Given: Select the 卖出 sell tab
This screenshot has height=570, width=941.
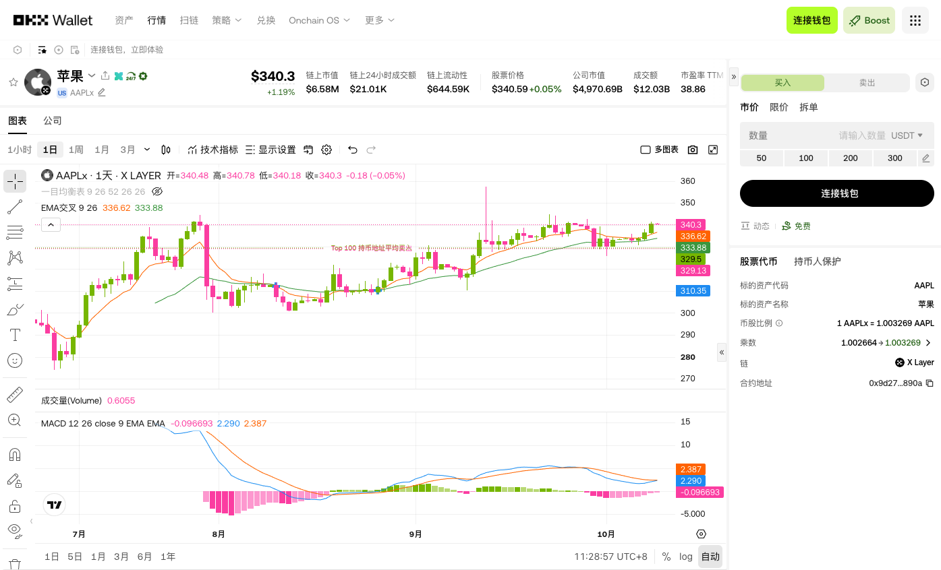Looking at the screenshot, I should (867, 83).
